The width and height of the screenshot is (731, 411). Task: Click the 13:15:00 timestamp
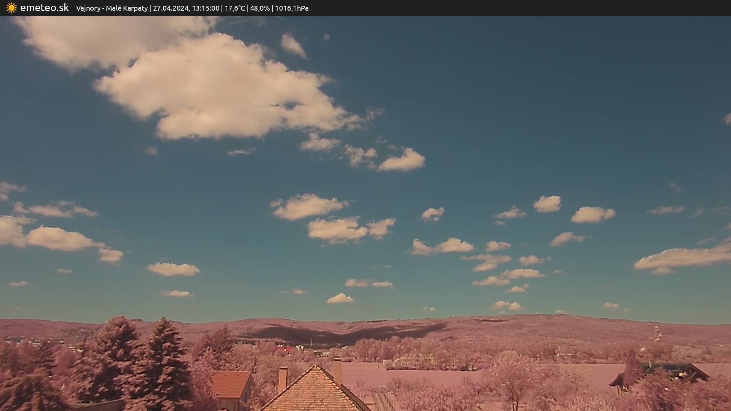pyautogui.click(x=206, y=8)
